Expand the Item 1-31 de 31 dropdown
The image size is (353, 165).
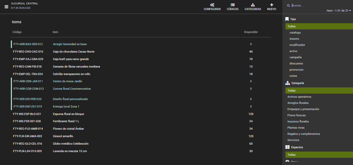(339, 11)
